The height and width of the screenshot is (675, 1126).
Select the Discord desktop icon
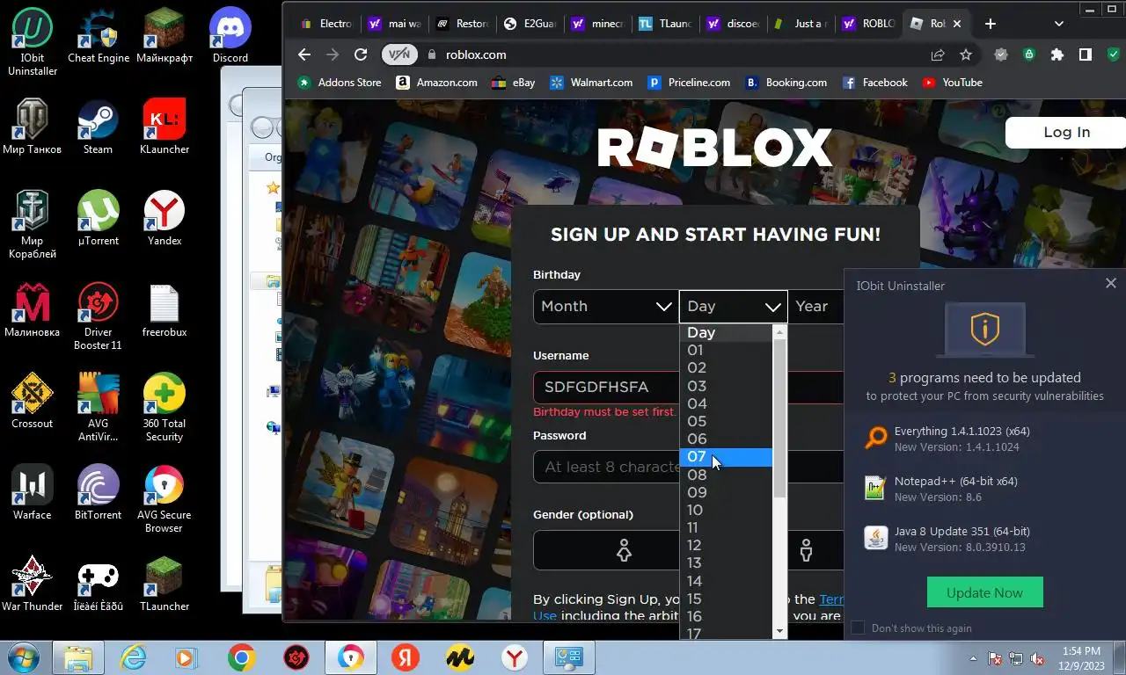click(x=230, y=36)
